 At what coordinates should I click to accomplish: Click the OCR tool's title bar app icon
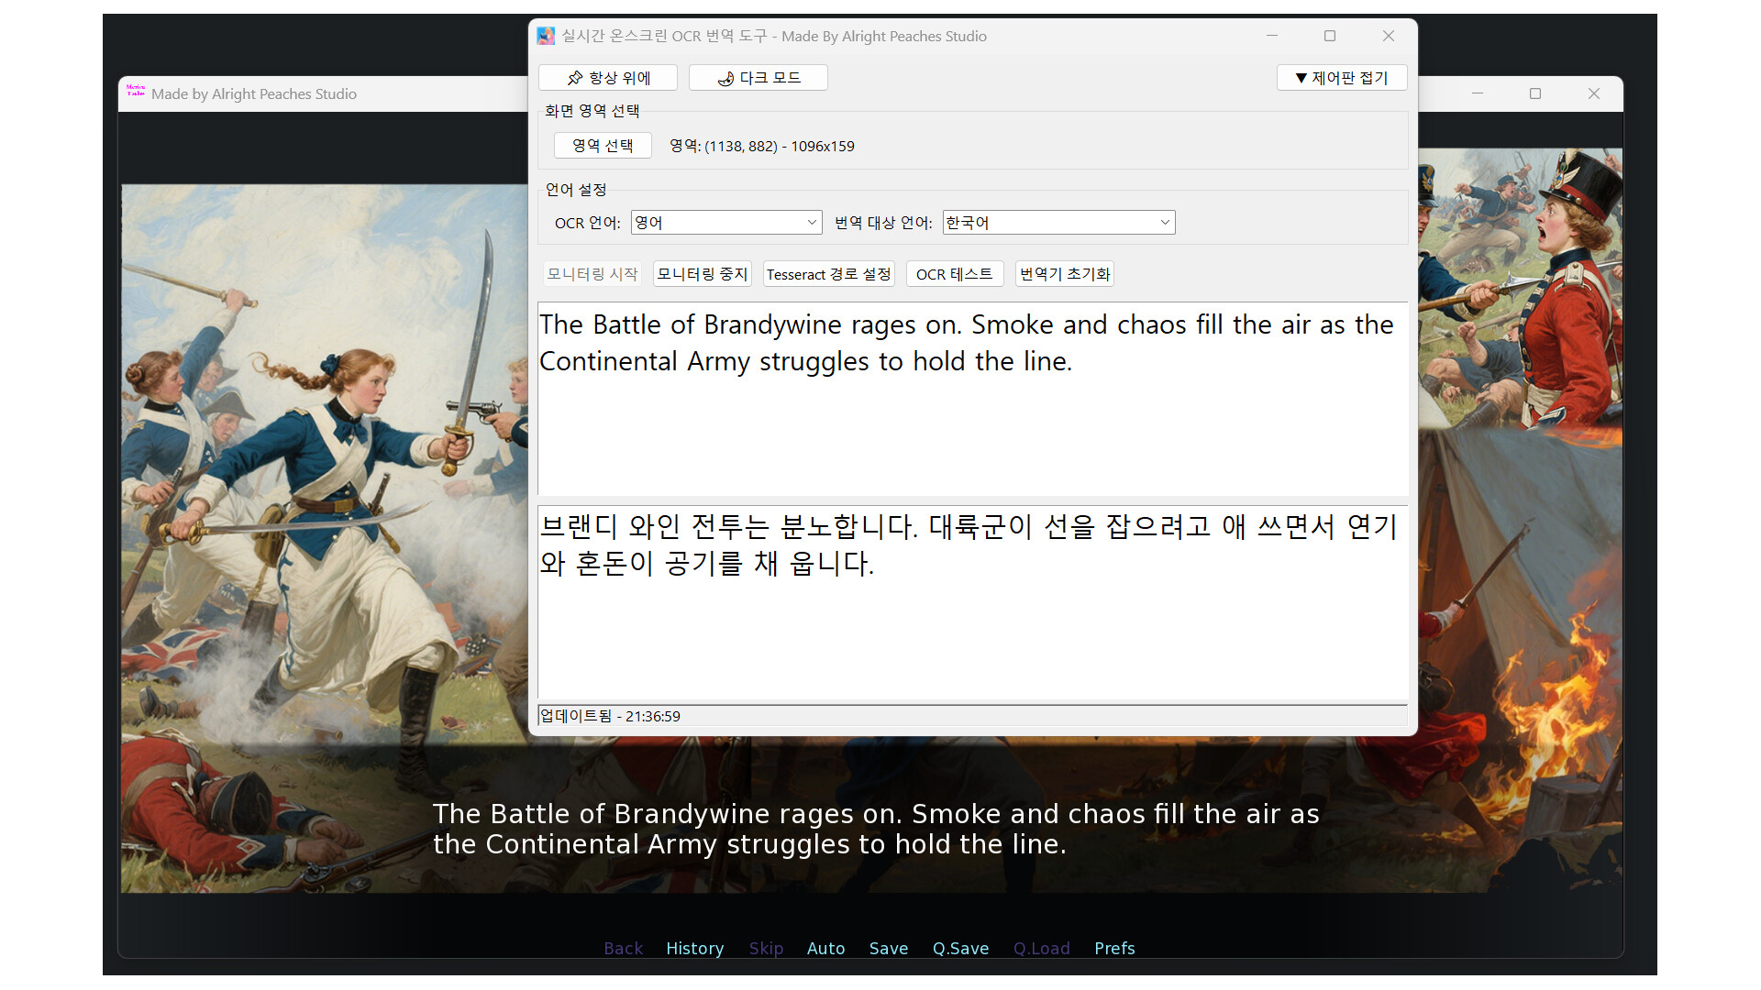547,36
